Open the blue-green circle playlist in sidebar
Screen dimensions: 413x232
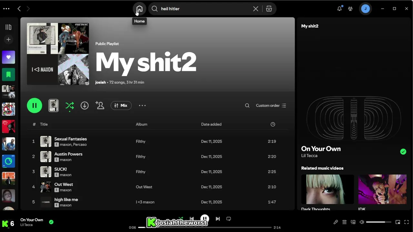[x=8, y=161]
